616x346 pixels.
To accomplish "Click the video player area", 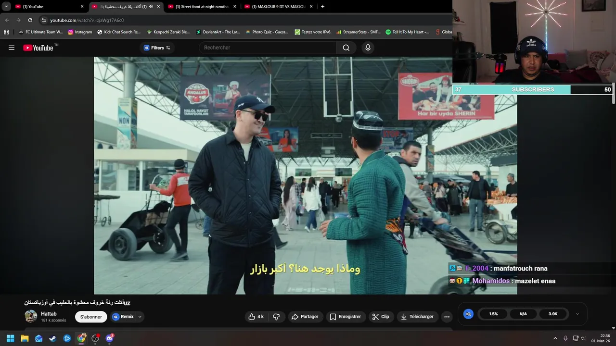I will [305, 175].
